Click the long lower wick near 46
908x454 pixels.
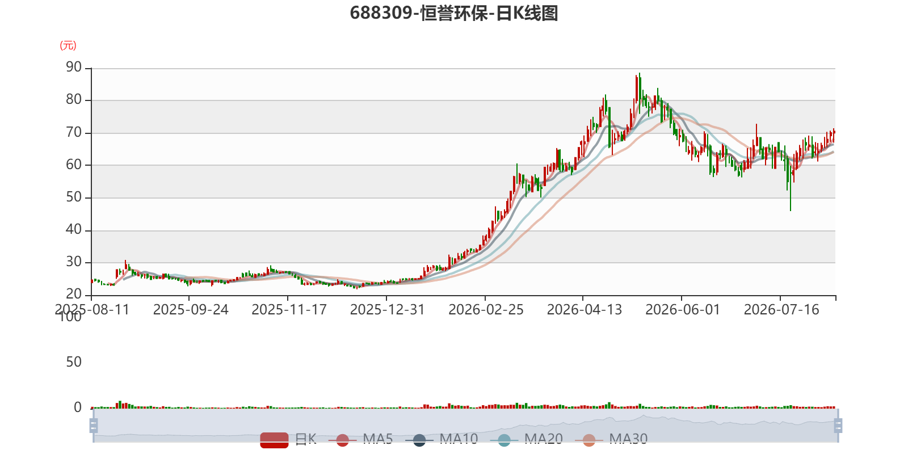click(791, 193)
